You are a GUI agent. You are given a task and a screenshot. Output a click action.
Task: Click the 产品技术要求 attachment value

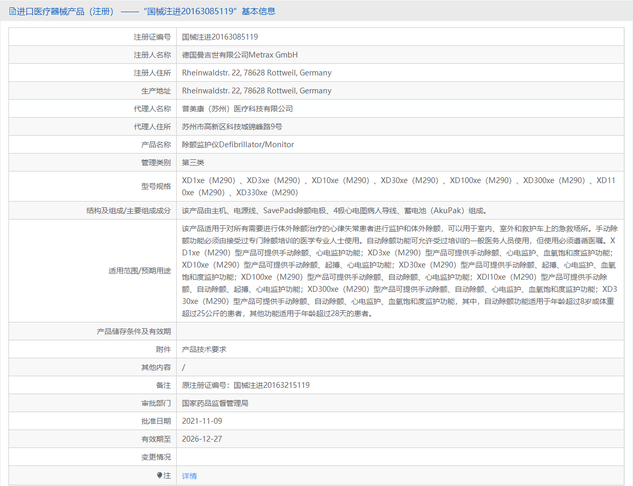(204, 349)
